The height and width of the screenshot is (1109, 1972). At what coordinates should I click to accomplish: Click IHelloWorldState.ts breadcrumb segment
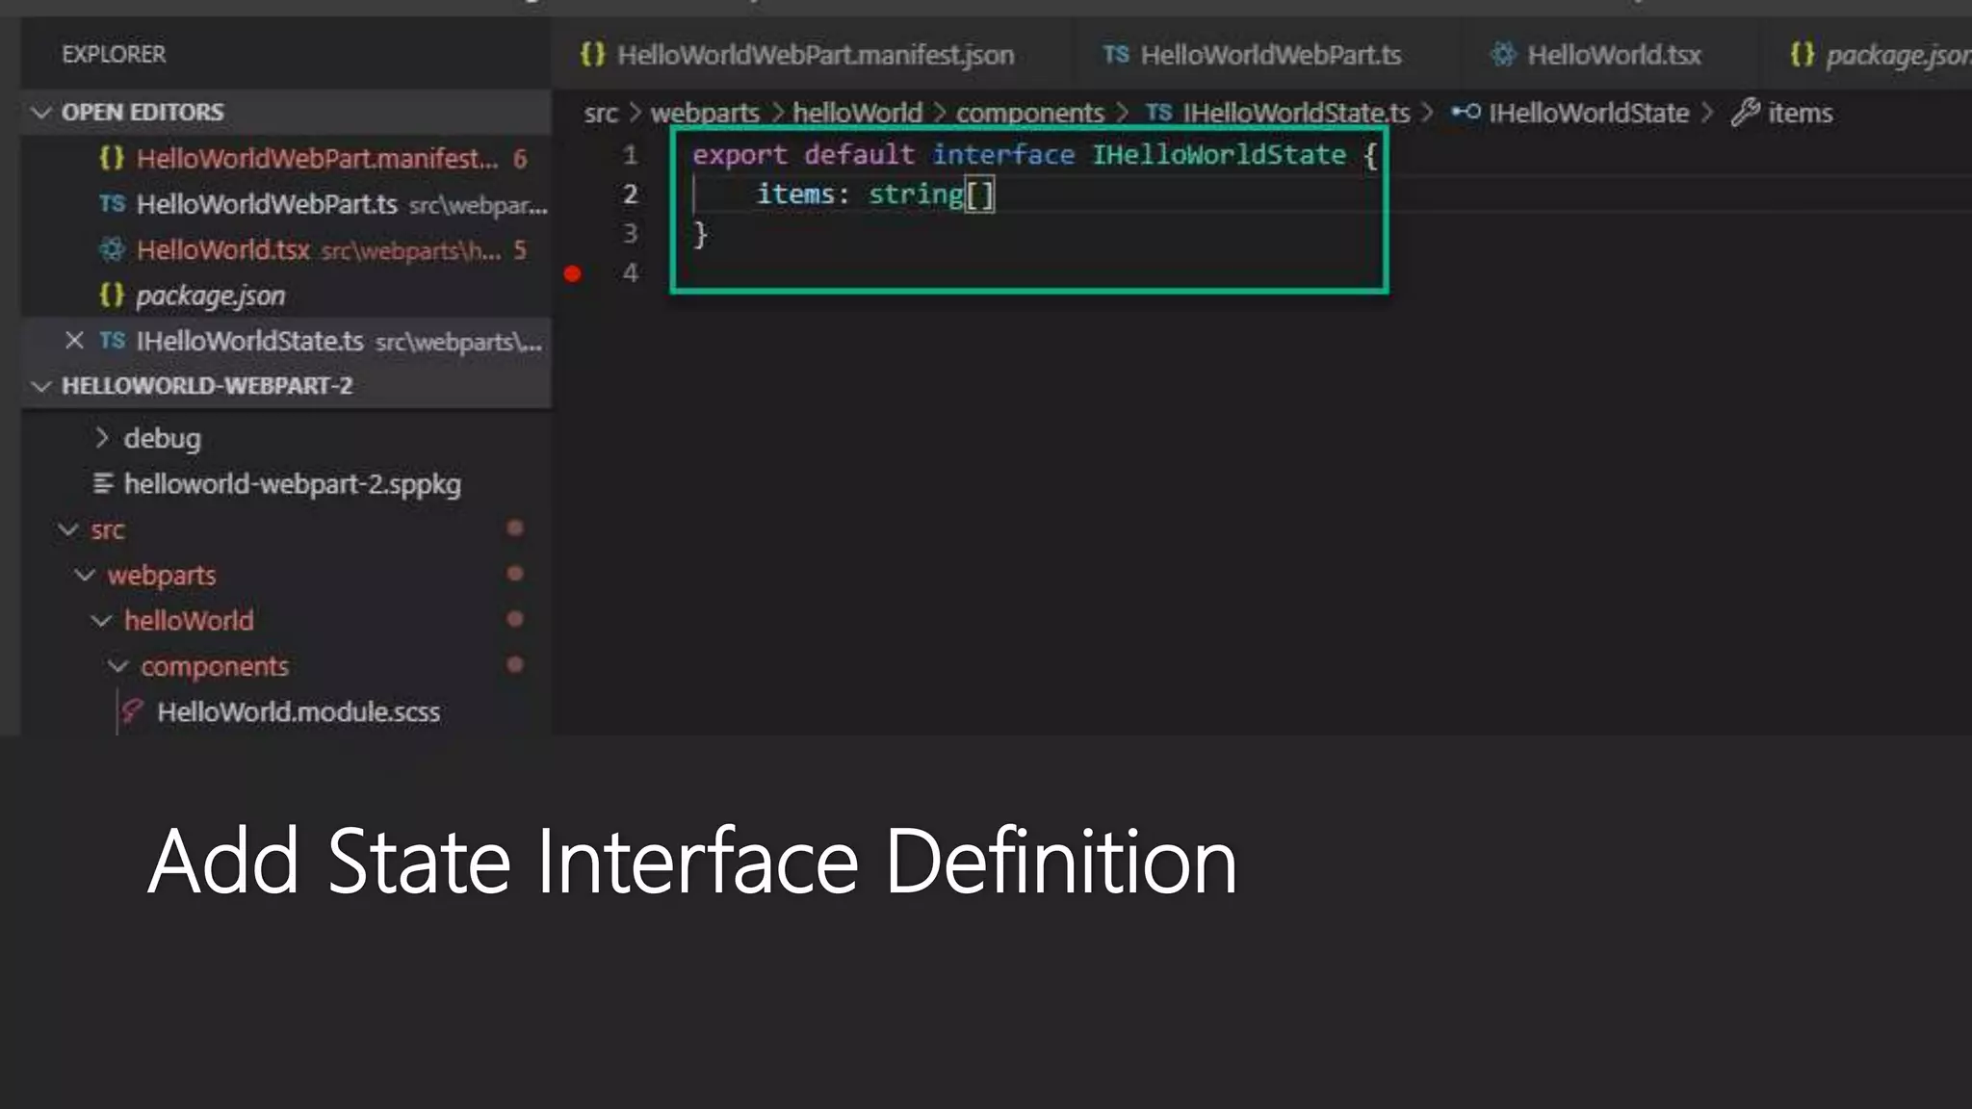point(1296,113)
